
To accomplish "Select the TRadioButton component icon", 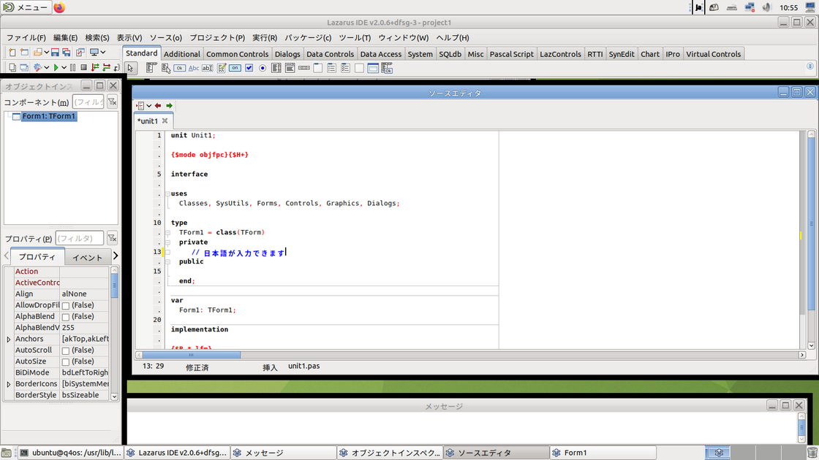I will pos(263,68).
